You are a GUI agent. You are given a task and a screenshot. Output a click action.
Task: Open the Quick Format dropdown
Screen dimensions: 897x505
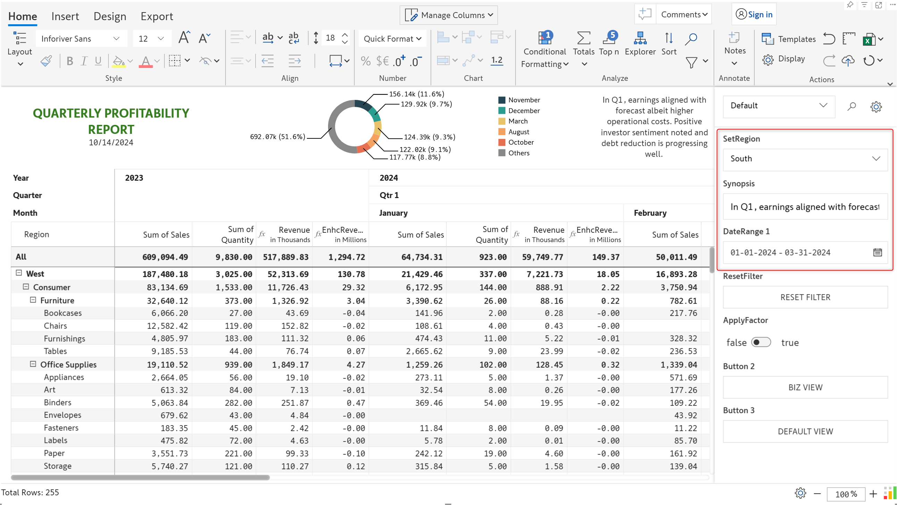click(392, 38)
